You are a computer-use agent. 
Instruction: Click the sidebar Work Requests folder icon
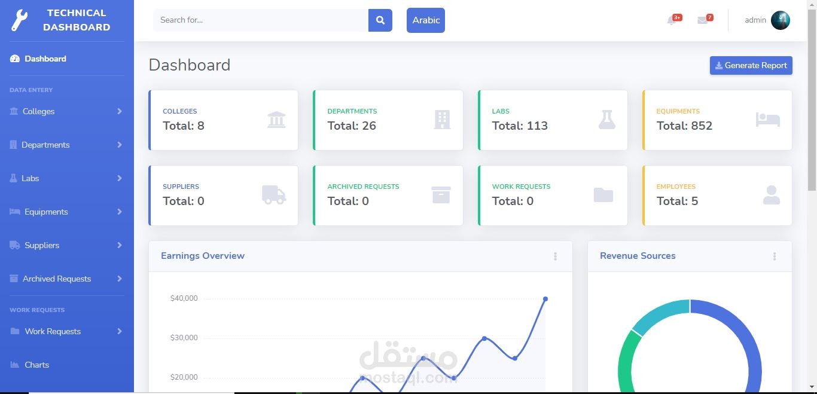coord(15,331)
